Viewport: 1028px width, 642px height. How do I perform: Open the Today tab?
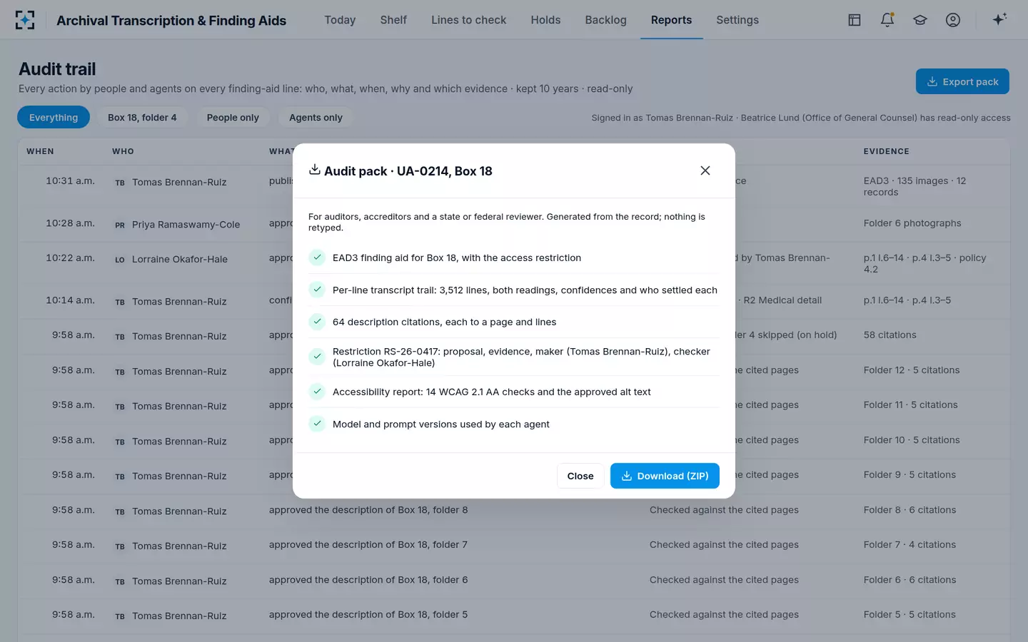point(340,20)
